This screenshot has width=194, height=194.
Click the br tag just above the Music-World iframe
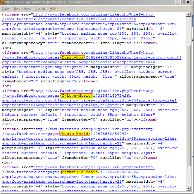coord(7,124)
